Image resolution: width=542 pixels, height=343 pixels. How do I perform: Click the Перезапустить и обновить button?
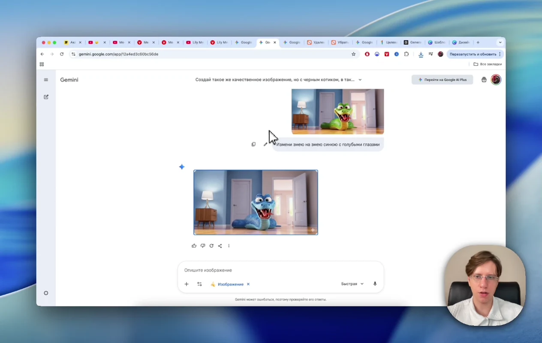pyautogui.click(x=475, y=54)
